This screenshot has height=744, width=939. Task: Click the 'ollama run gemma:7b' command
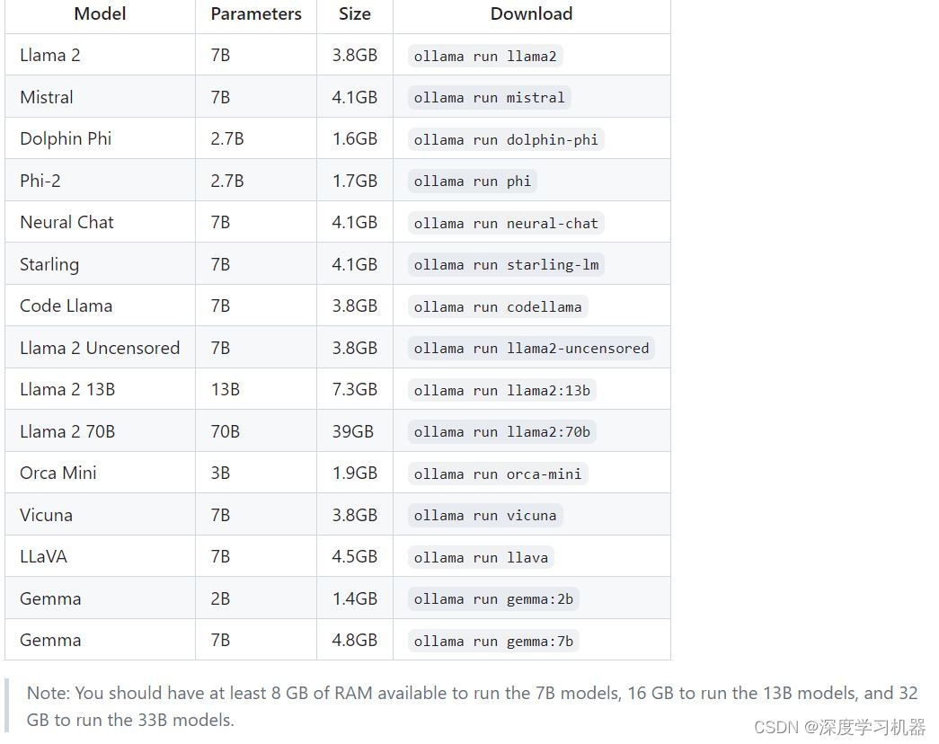pyautogui.click(x=493, y=641)
